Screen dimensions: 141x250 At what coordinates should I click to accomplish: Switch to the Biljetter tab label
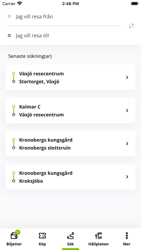point(14,244)
